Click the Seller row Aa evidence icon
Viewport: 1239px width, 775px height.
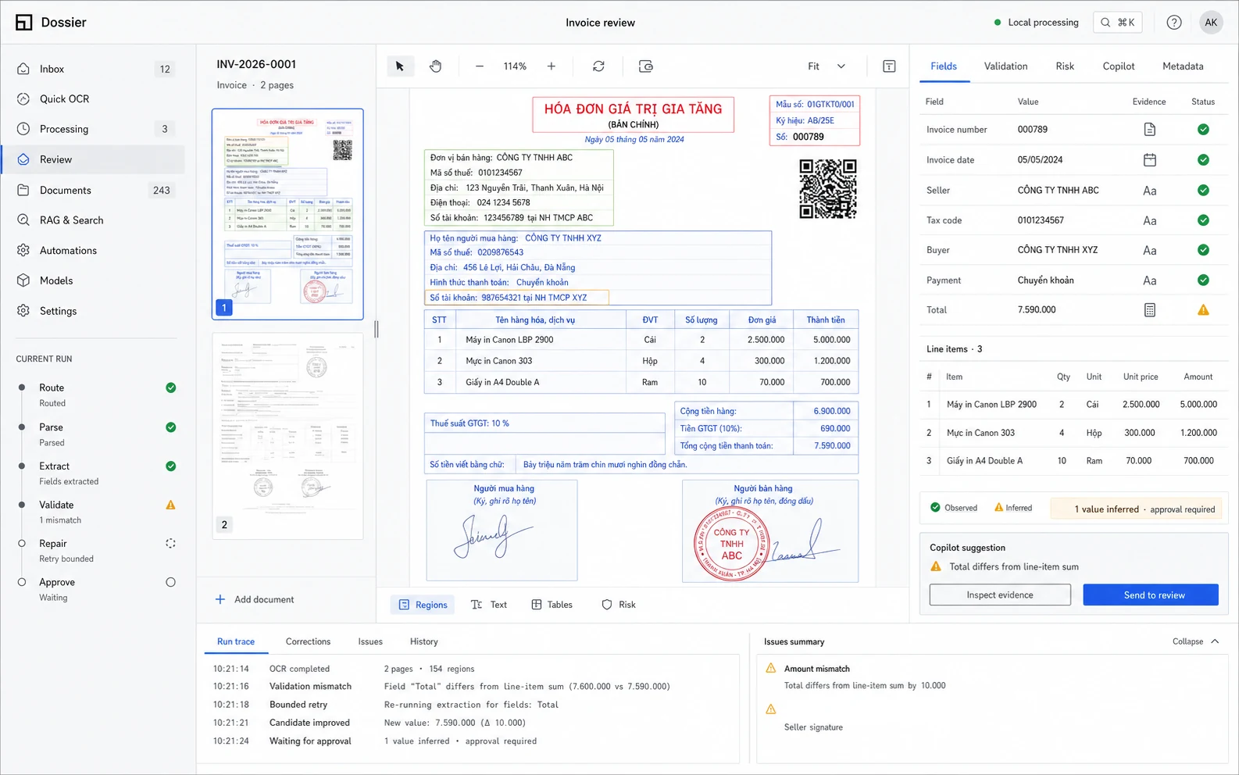point(1150,191)
